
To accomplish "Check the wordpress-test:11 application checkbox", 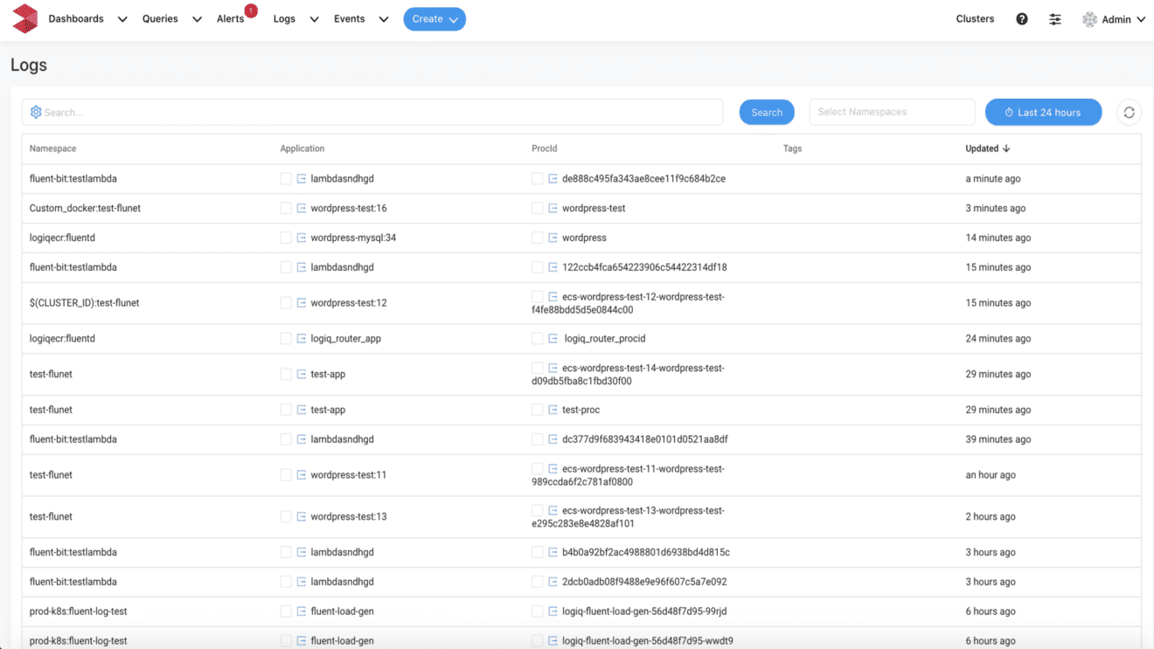I will click(286, 475).
